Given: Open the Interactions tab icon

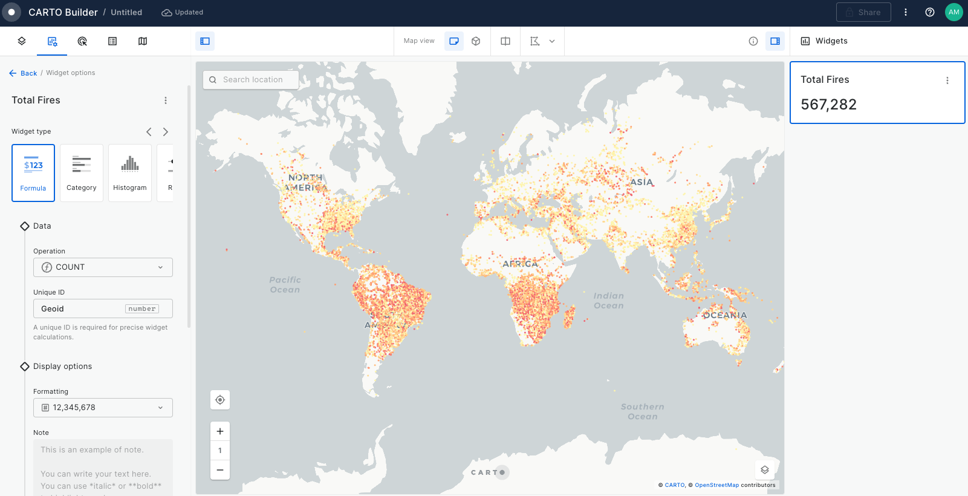Looking at the screenshot, I should (x=82, y=41).
